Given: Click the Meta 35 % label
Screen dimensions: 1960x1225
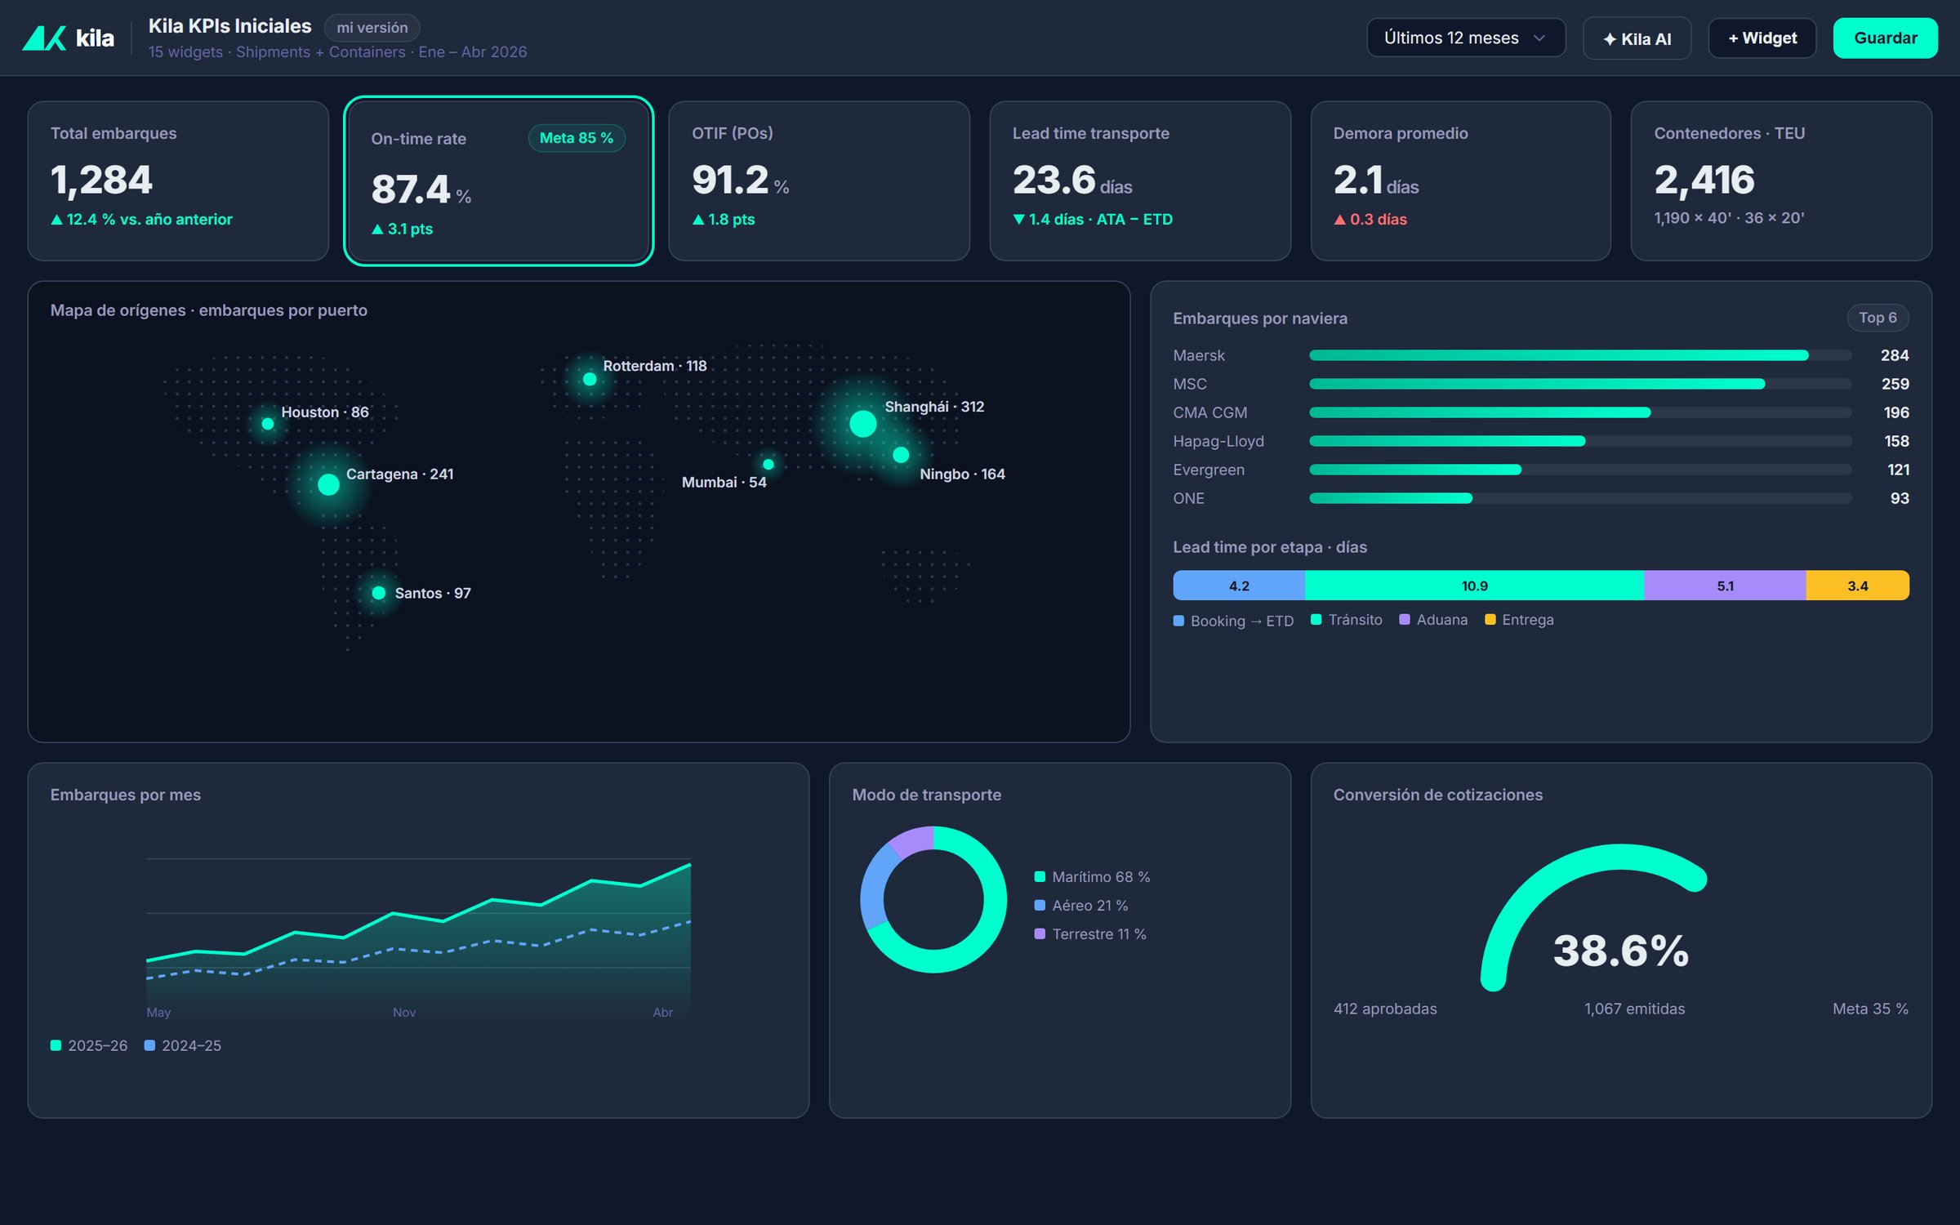Looking at the screenshot, I should point(1870,1009).
